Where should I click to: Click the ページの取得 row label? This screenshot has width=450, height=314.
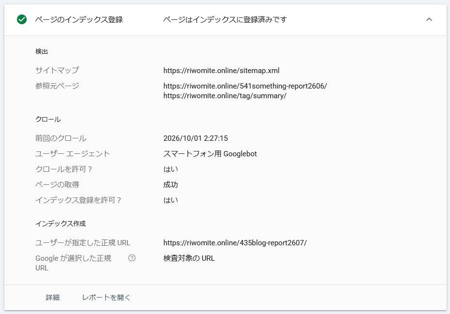(x=57, y=185)
